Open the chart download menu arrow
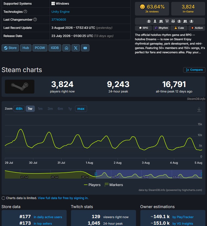The height and width of the screenshot is (226, 207). pyautogui.click(x=199, y=109)
